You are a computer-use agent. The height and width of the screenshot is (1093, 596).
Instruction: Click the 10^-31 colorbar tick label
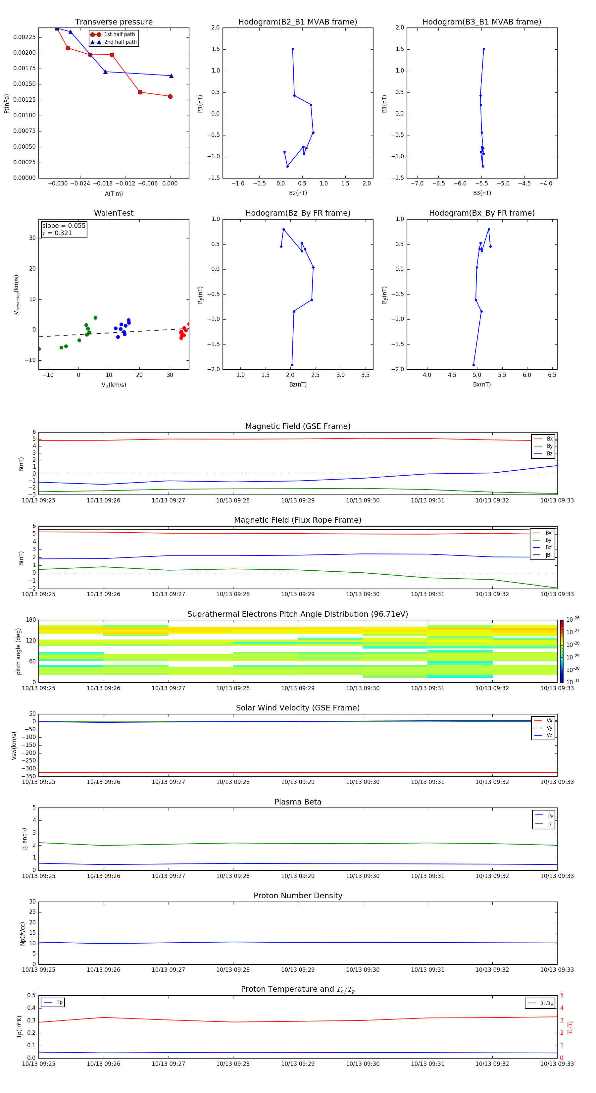point(573,682)
